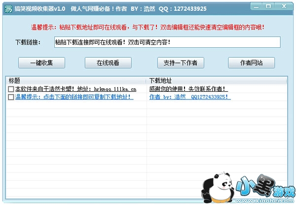Click the app icon in title bar

pos(8,9)
